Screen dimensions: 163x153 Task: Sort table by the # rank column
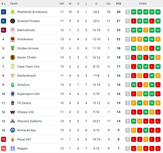coord(4,4)
